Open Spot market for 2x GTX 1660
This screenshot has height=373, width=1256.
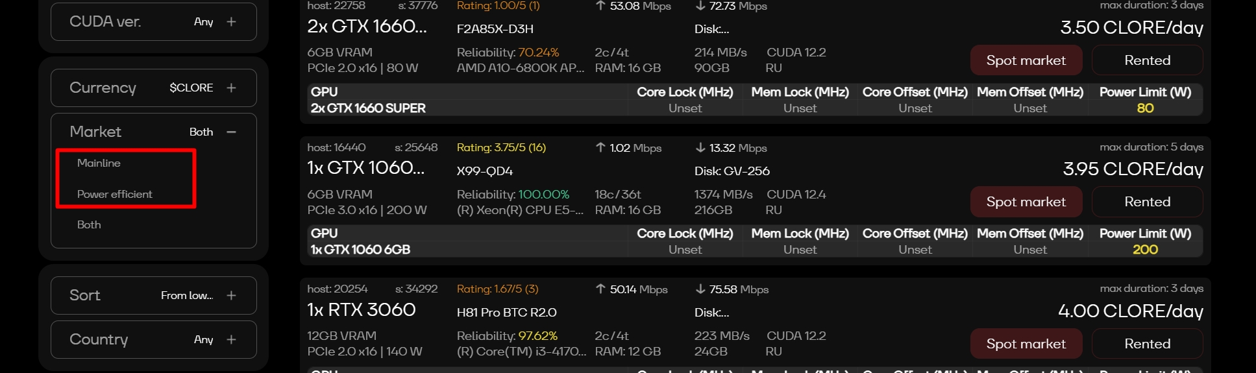[x=1026, y=60]
